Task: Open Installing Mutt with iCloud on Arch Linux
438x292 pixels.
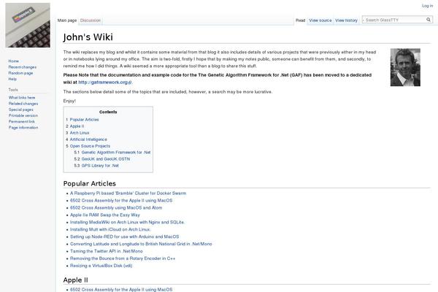Action: 110,229
